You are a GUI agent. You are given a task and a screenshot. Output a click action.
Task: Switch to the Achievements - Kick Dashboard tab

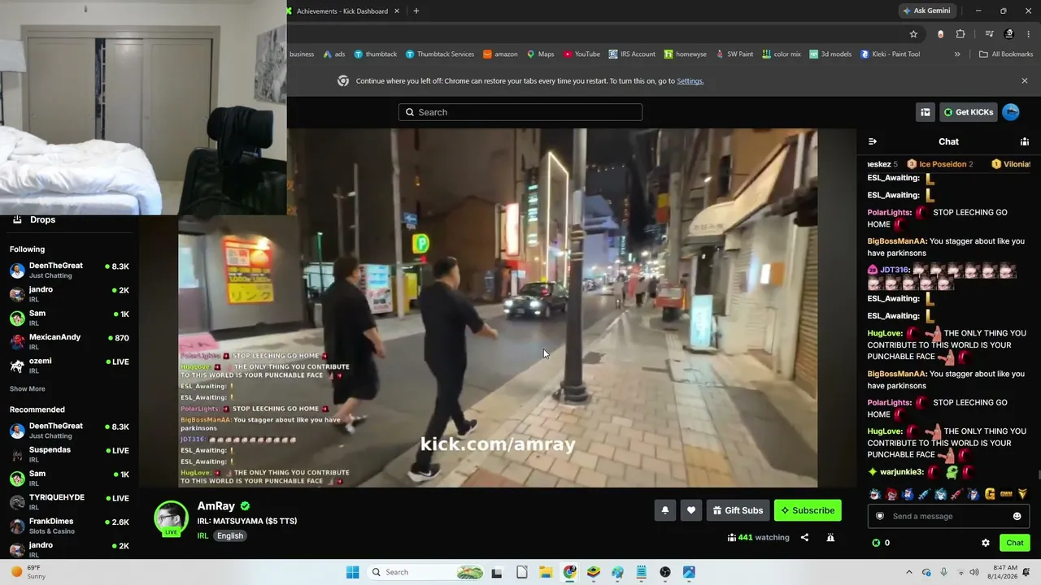pyautogui.click(x=342, y=11)
